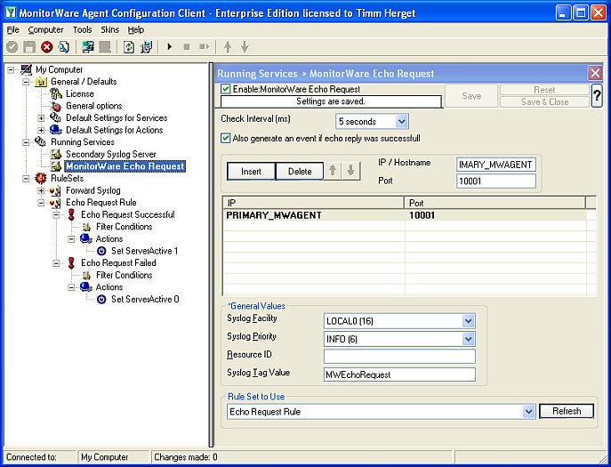Click the restart service toolbar icon

coord(205,47)
